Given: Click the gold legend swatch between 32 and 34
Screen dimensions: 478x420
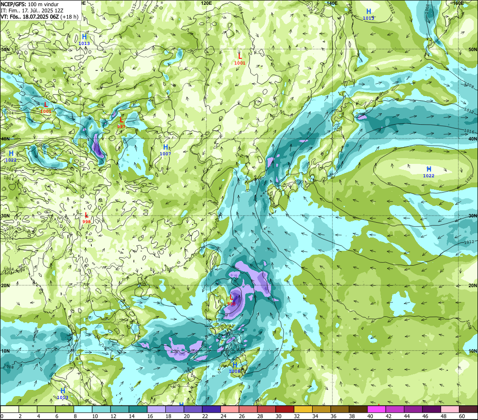Looking at the screenshot, I should pyautogui.click(x=303, y=409).
